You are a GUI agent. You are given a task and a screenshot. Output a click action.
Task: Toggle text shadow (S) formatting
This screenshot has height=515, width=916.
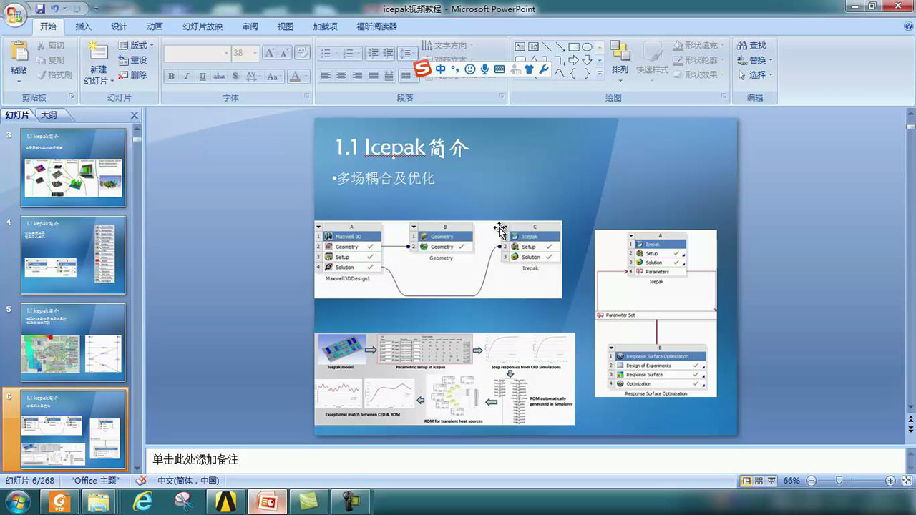235,76
